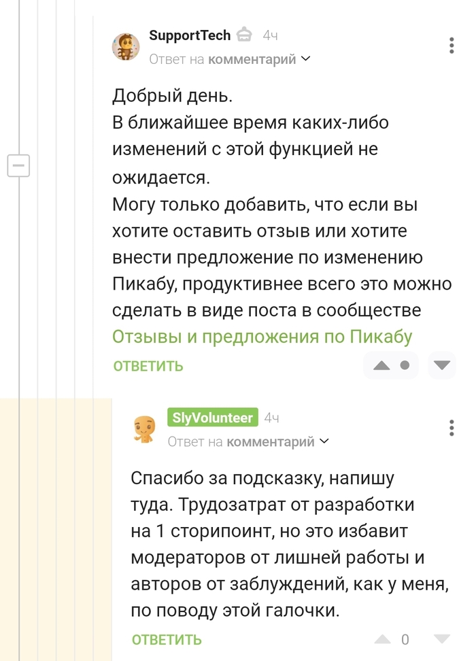The width and height of the screenshot is (476, 661).
Task: Open three-dot menu on SupportTech's comment
Action: tap(452, 46)
